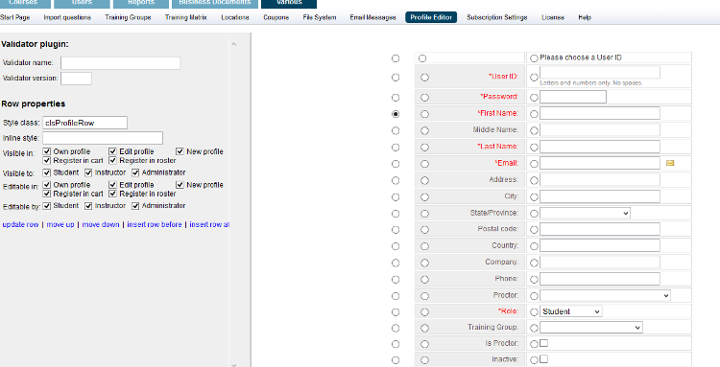This screenshot has width=720, height=367.
Task: Open the Business Documents tab
Action: coord(215,3)
